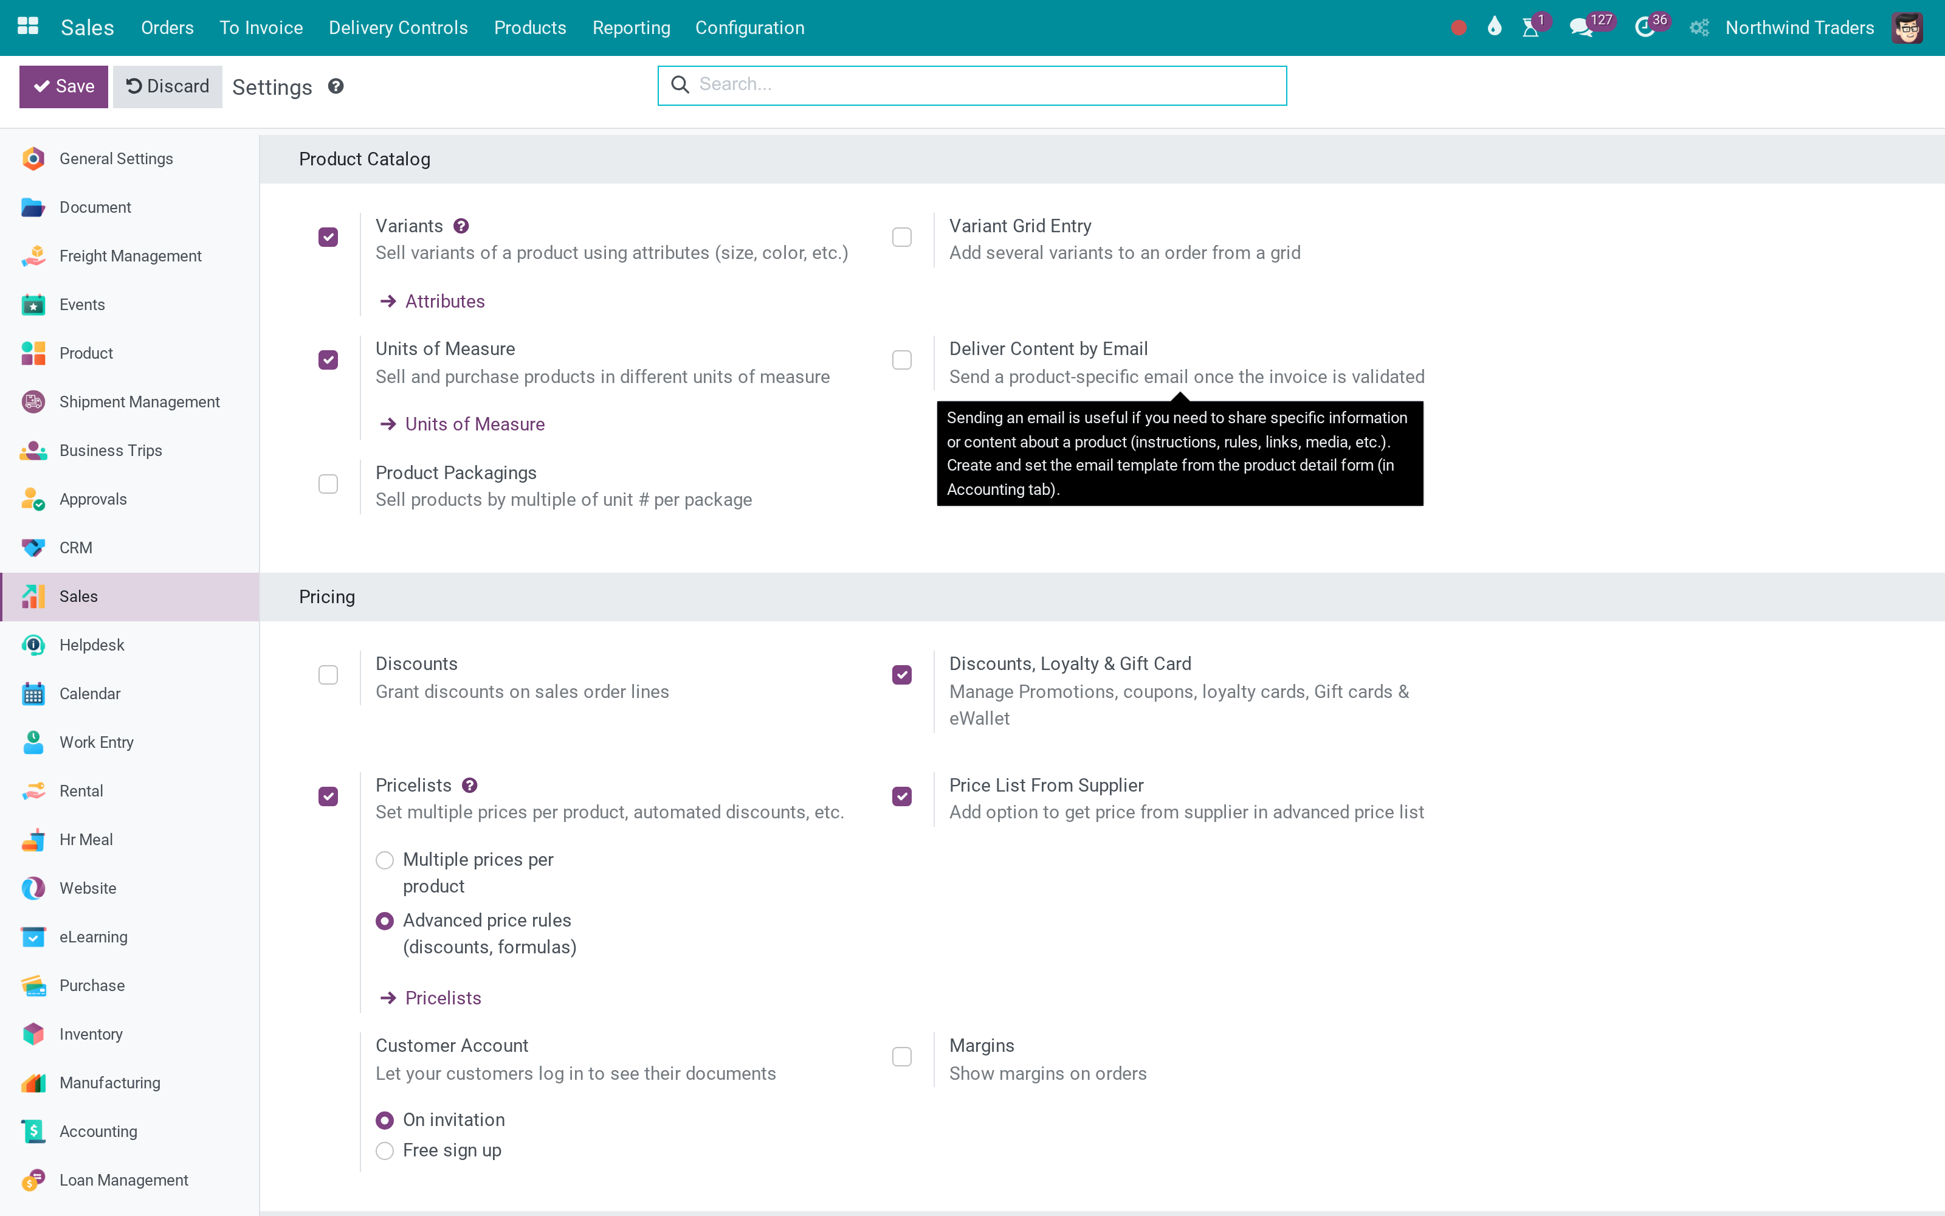The width and height of the screenshot is (1945, 1216).
Task: Open the Reporting menu
Action: tap(631, 28)
